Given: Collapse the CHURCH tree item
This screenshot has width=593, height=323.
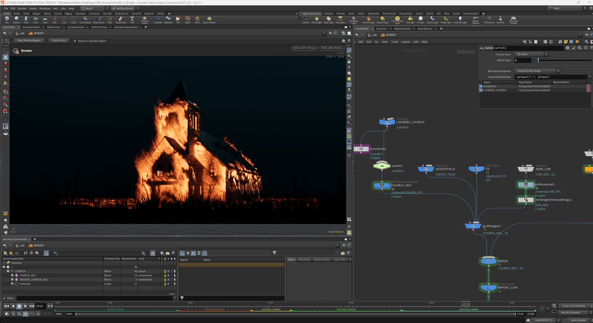Looking at the screenshot, I should pyautogui.click(x=8, y=271).
